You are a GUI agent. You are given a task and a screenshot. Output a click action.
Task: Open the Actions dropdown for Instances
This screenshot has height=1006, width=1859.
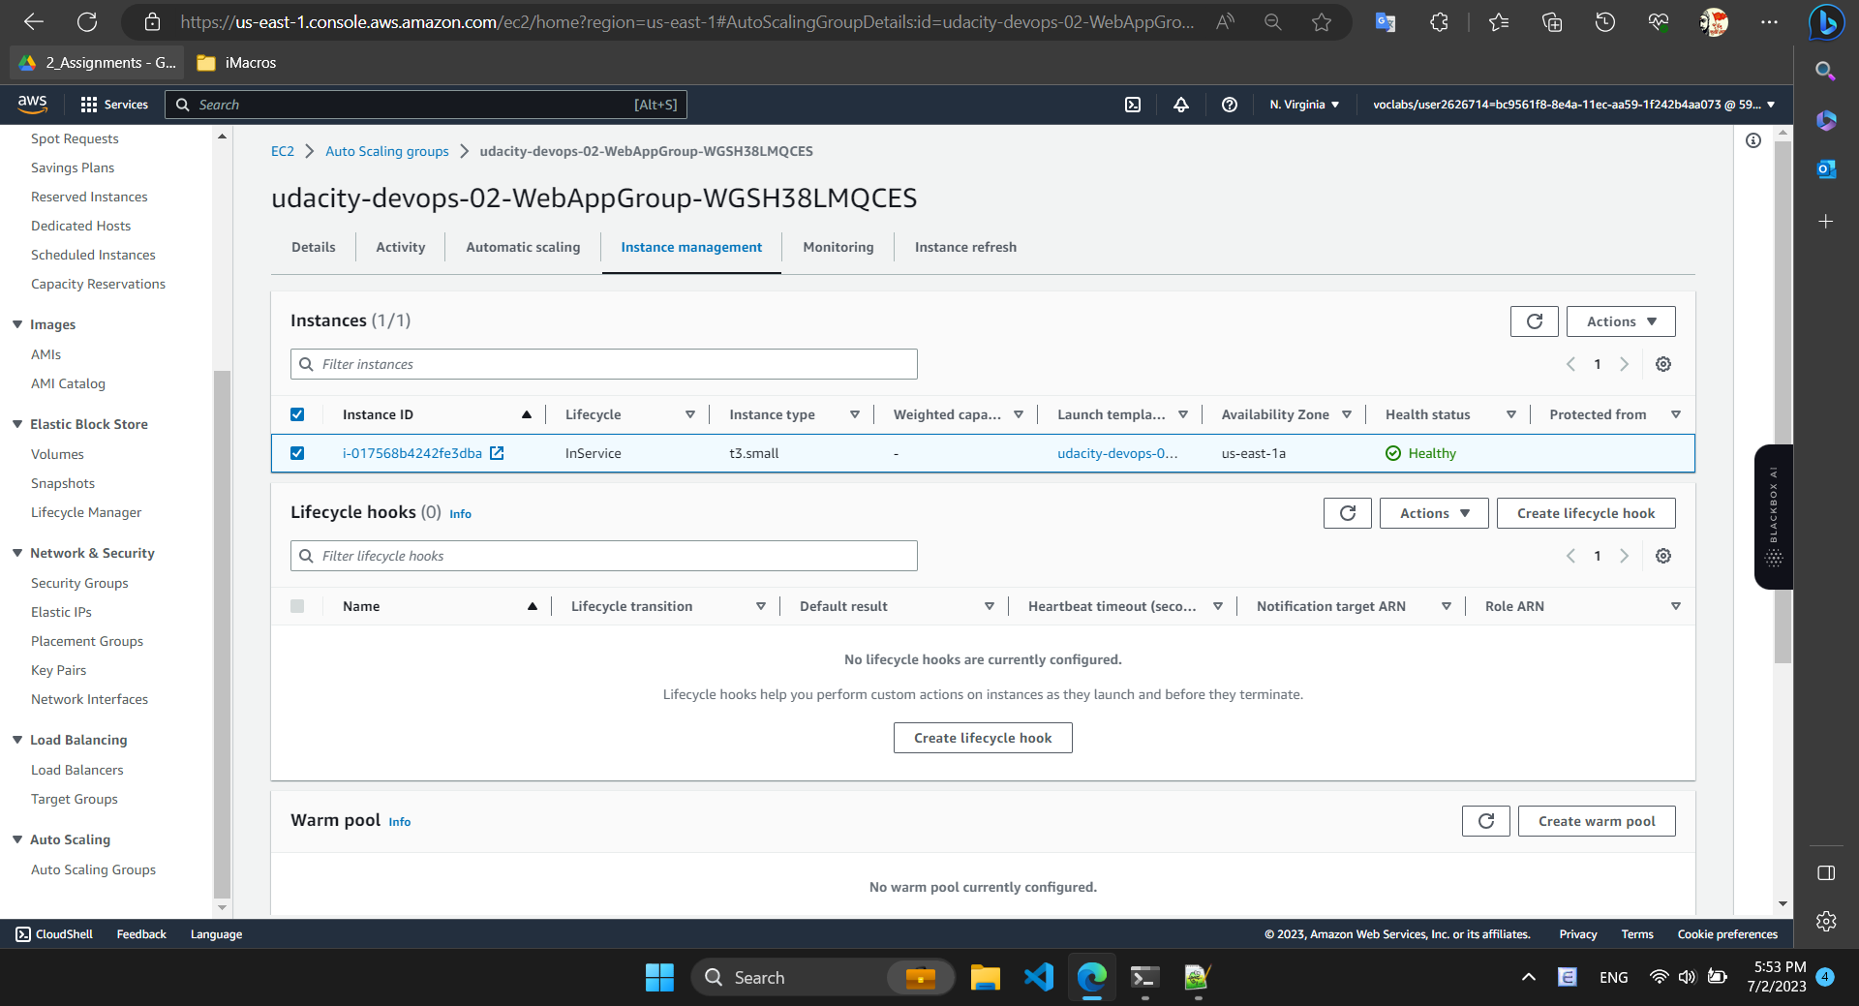coord(1620,320)
